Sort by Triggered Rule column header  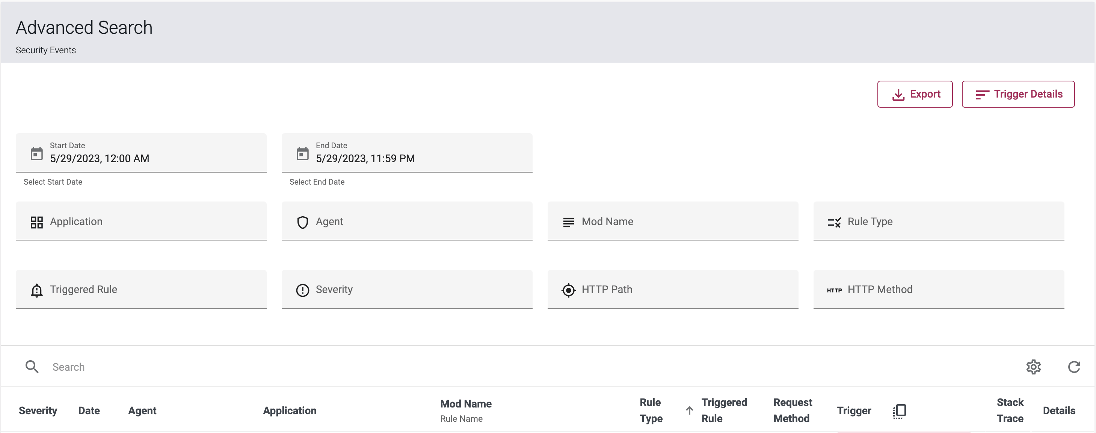[724, 410]
